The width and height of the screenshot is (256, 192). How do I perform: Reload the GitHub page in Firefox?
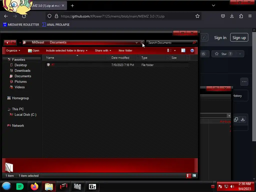click(24, 16)
